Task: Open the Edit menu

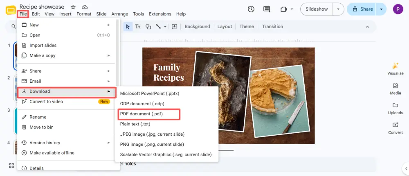Action: click(x=36, y=14)
